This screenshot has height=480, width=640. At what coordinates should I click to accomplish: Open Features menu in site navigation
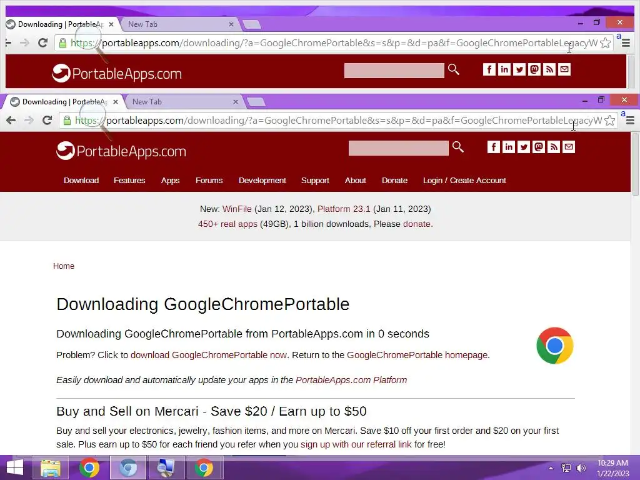129,181
